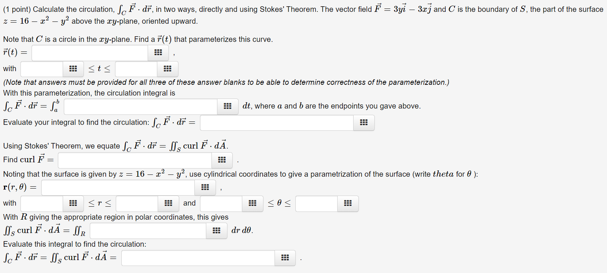Open equation editor for the lower theta bound
The width and height of the screenshot is (607, 273).
tap(253, 203)
